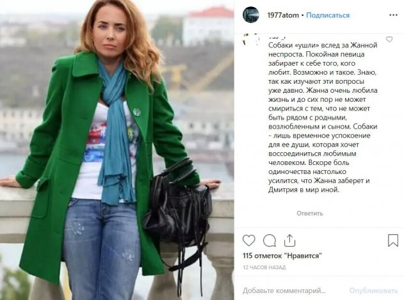Select the comment text about Жанна
404x300 pixels.
point(323,118)
